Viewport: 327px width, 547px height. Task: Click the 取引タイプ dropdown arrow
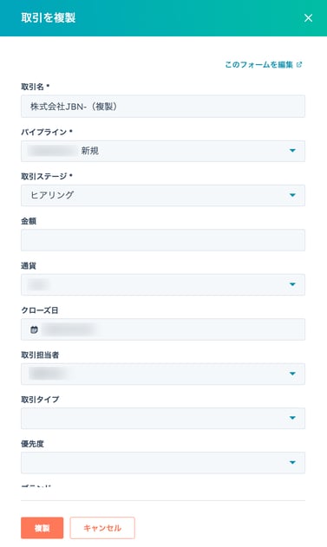[x=292, y=418]
